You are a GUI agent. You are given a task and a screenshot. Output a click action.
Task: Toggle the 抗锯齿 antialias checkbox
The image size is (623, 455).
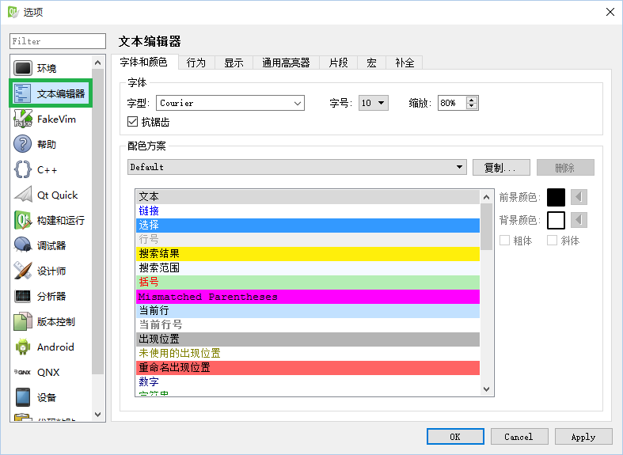pyautogui.click(x=132, y=122)
